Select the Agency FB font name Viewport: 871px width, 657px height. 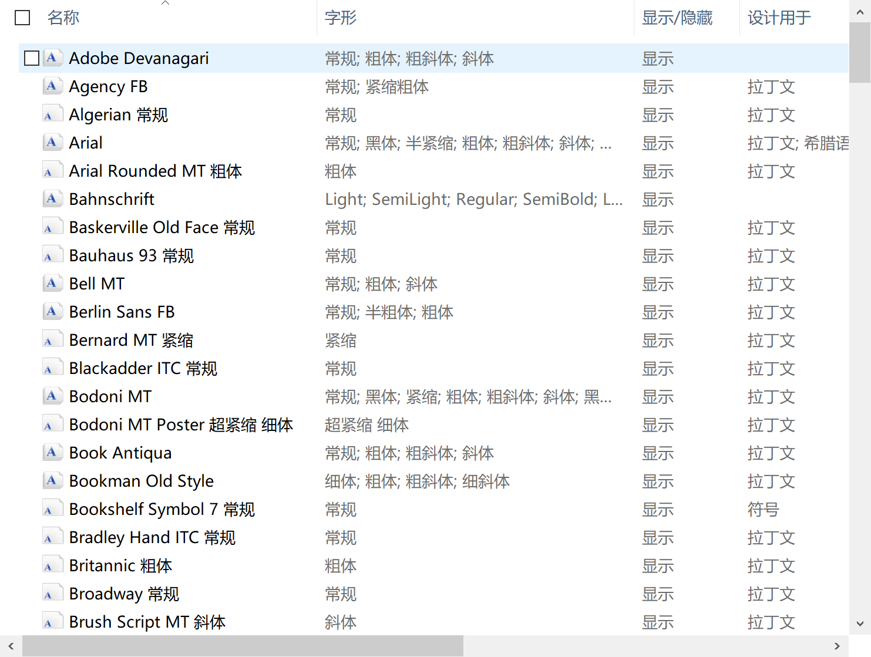click(x=109, y=86)
